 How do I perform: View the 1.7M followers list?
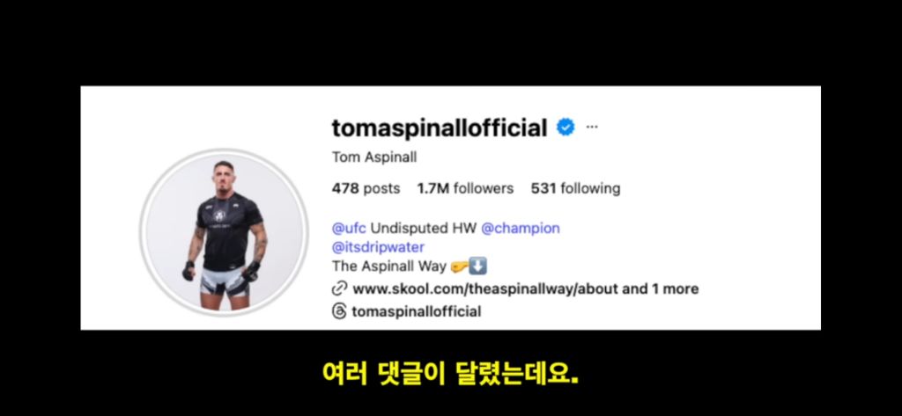pos(465,188)
